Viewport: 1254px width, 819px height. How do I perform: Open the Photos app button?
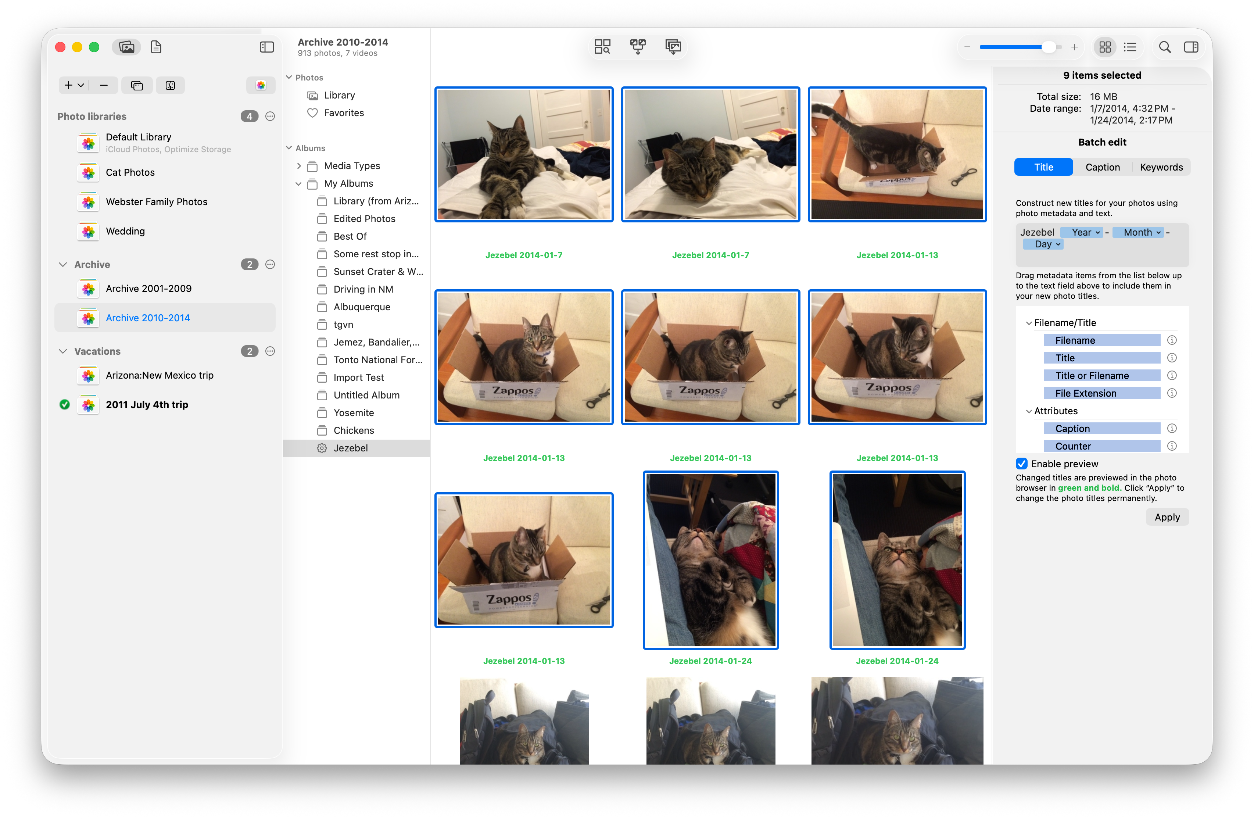261,85
